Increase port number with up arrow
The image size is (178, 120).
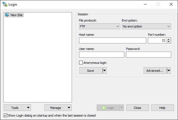(x=169, y=39)
